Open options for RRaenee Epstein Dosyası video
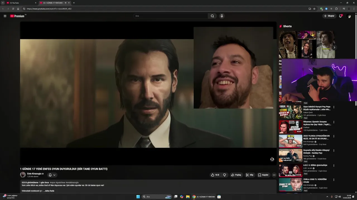Viewport: 357px width, 200px height. 334,122
